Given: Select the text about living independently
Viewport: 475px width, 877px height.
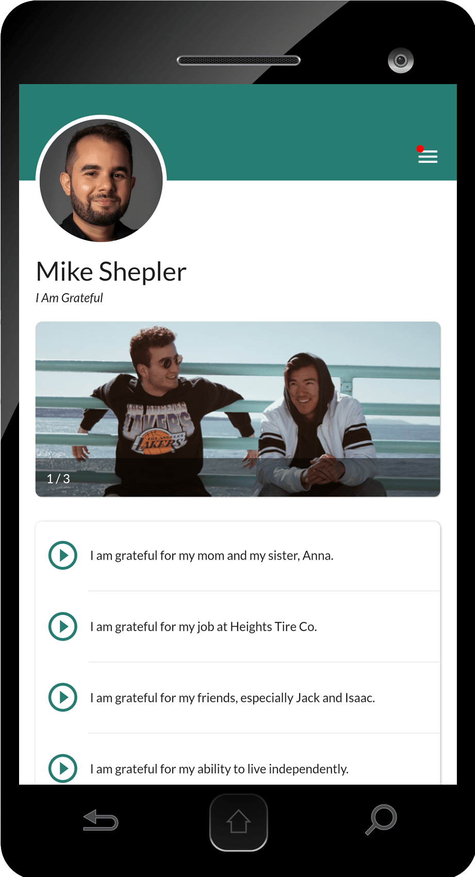Looking at the screenshot, I should click(220, 769).
